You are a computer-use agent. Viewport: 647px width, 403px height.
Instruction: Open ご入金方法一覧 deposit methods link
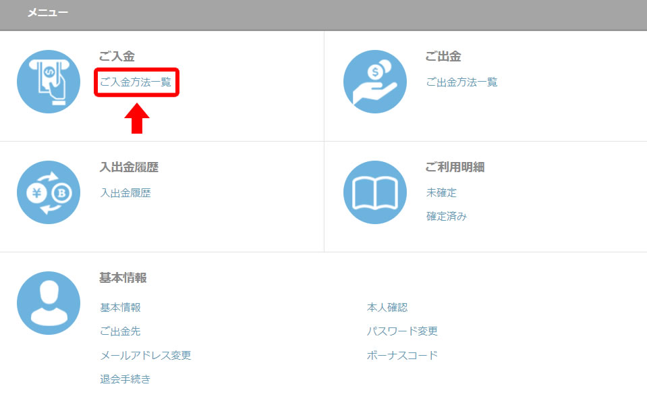136,82
